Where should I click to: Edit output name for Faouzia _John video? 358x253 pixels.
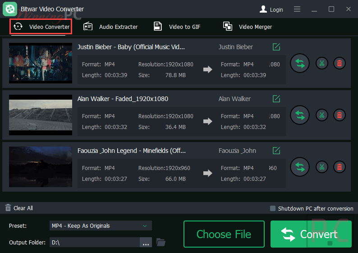pyautogui.click(x=276, y=151)
